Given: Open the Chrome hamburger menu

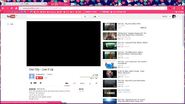Looking at the screenshot, I should point(182,8).
